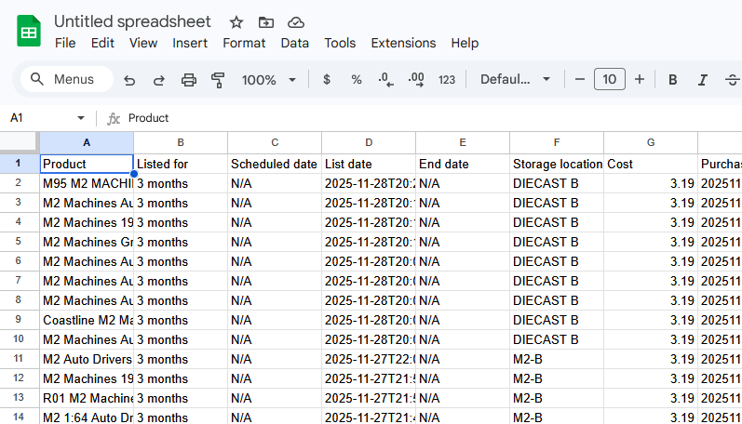The width and height of the screenshot is (742, 424).
Task: Select column G header
Action: click(651, 143)
